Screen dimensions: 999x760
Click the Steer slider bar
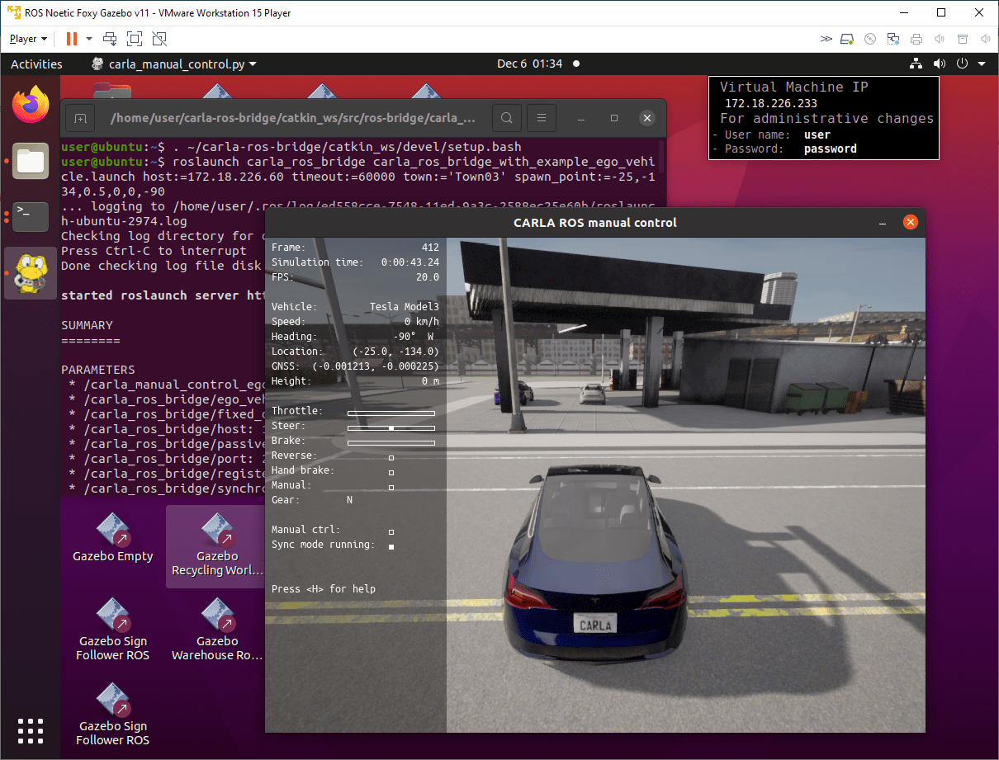point(391,427)
